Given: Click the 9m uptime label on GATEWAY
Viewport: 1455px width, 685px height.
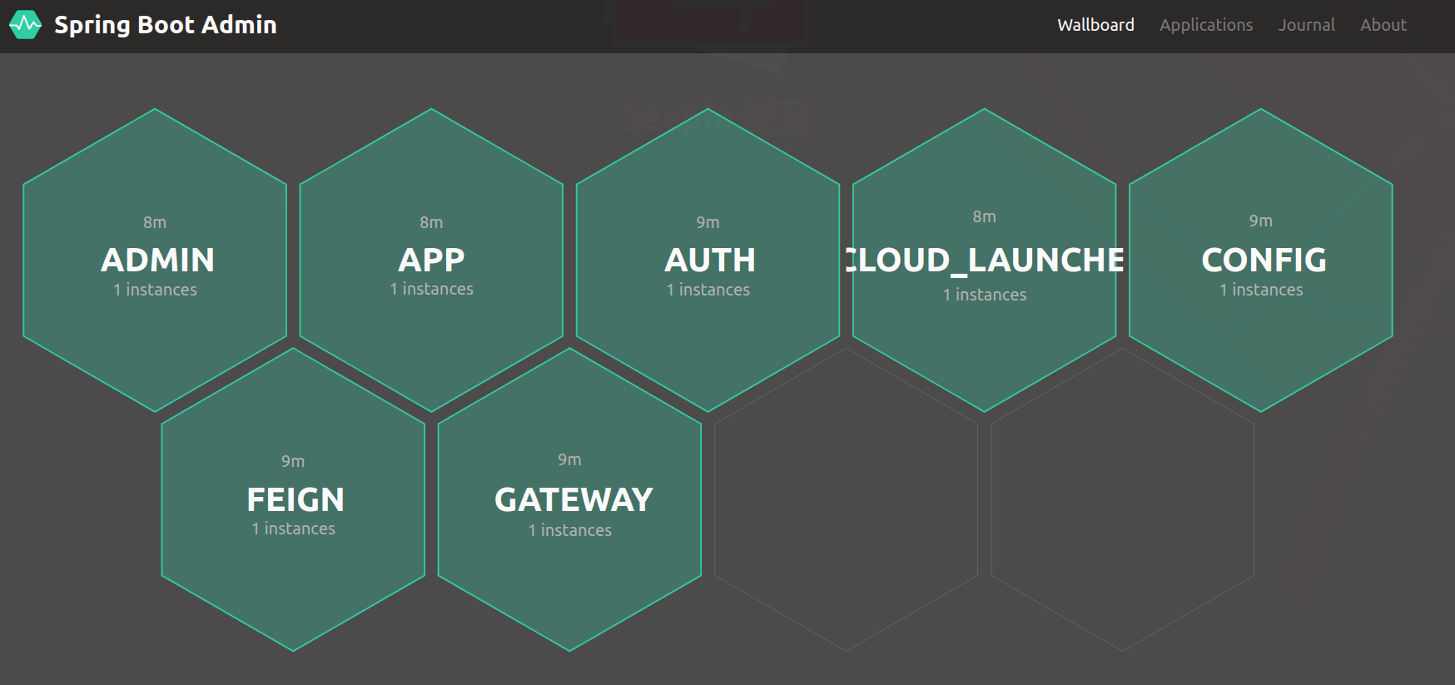Looking at the screenshot, I should tap(569, 459).
